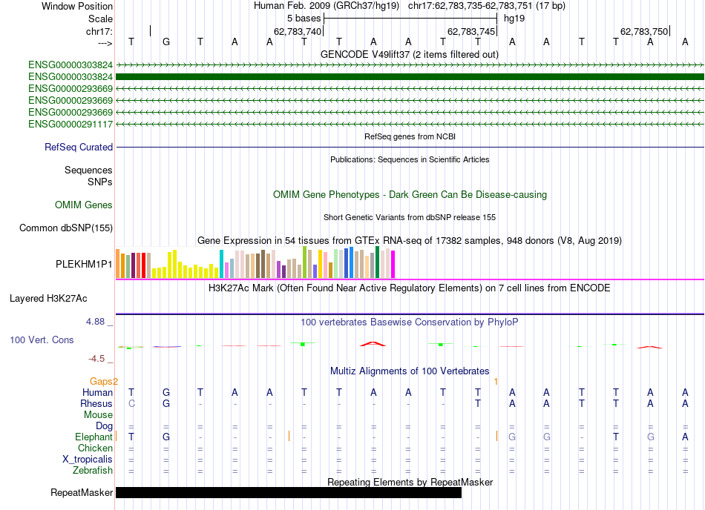Click the OMIM Genes label
This screenshot has width=705, height=510.
(83, 205)
